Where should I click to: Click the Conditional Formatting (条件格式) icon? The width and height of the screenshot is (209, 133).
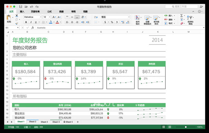[137, 18]
